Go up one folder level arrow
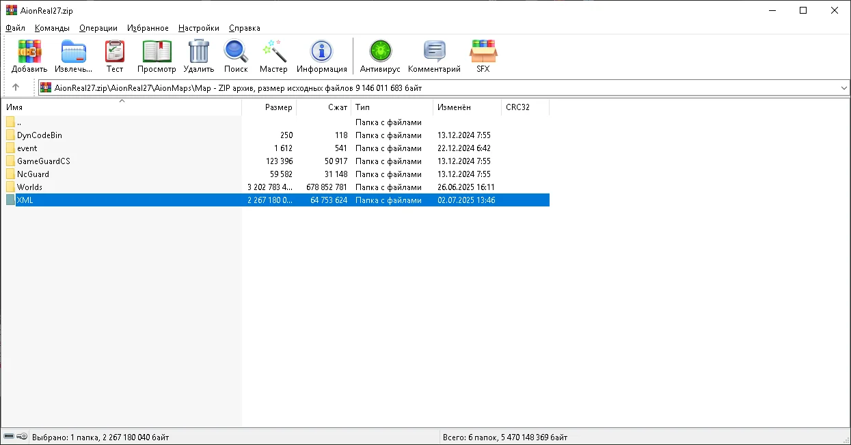Viewport: 851px width, 445px height. (16, 87)
